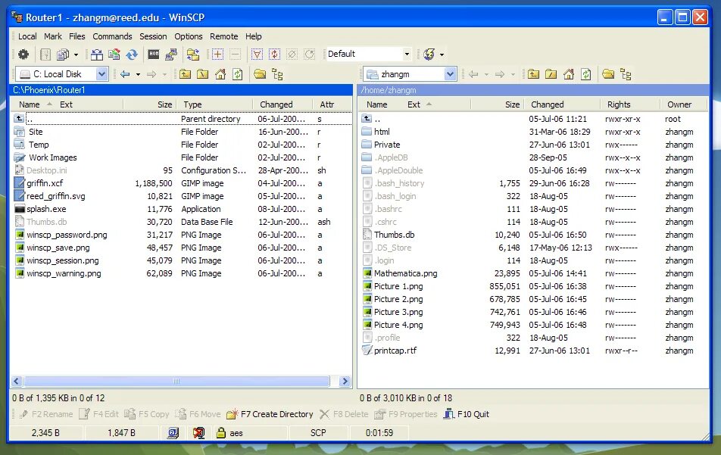Image resolution: width=721 pixels, height=455 pixels.
Task: Click the Compare Directories icon
Action: click(97, 55)
